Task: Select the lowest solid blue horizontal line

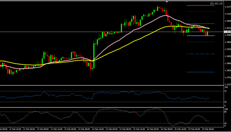Action: pyautogui.click(x=201, y=72)
